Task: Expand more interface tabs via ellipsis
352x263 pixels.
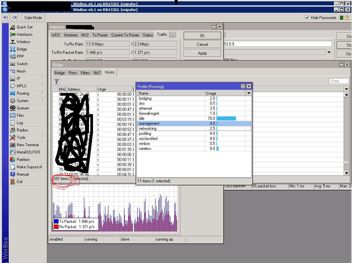Action: point(172,35)
